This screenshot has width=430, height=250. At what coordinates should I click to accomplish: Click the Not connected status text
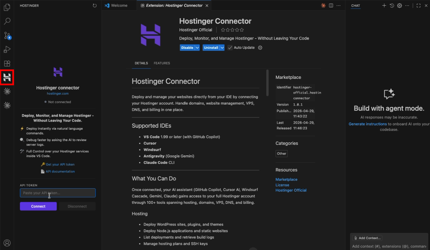point(60,102)
